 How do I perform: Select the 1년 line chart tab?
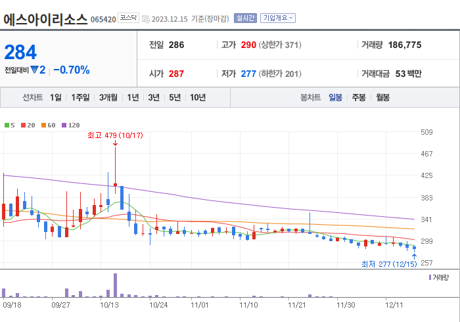(133, 97)
